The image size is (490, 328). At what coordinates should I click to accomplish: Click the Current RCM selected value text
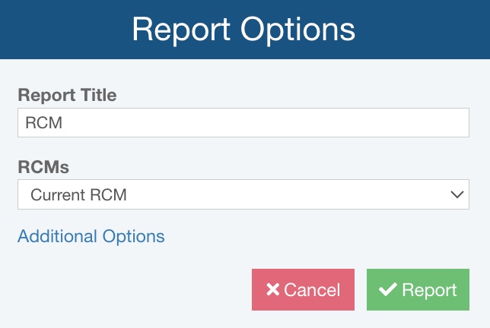tap(78, 194)
